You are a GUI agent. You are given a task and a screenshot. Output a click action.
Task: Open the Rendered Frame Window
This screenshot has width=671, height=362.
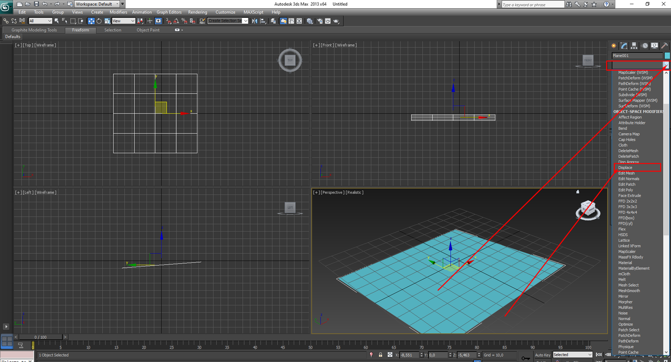pos(328,21)
